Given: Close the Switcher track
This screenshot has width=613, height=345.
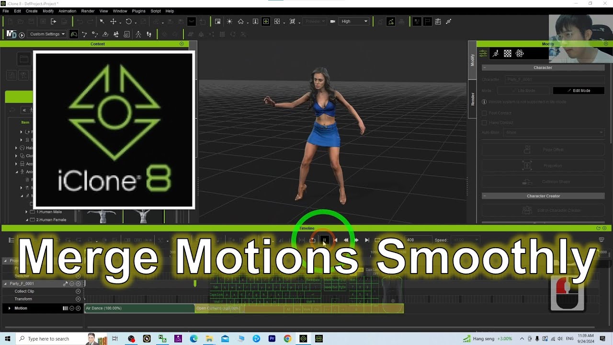Looking at the screenshot, I should pos(78,276).
